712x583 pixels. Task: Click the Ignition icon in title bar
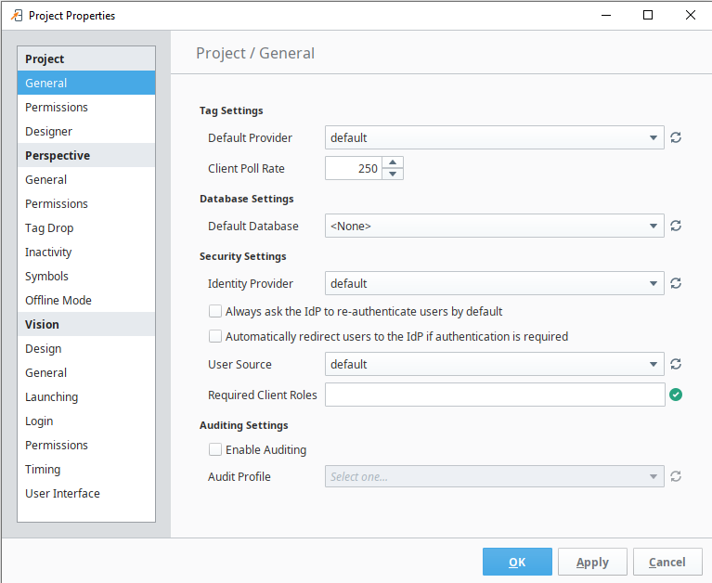(x=17, y=16)
